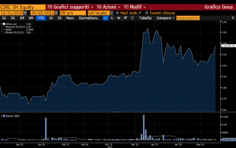This screenshot has height=148, width=236.
Task: Choose the 6M range button
Action: coord(31,18)
